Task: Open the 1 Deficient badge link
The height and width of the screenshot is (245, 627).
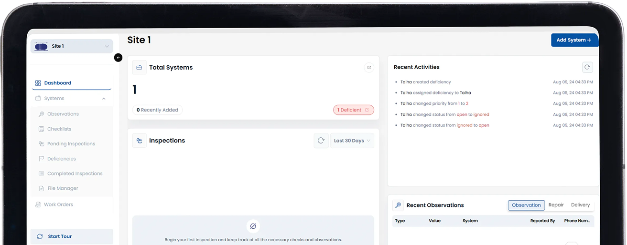Action: click(353, 110)
